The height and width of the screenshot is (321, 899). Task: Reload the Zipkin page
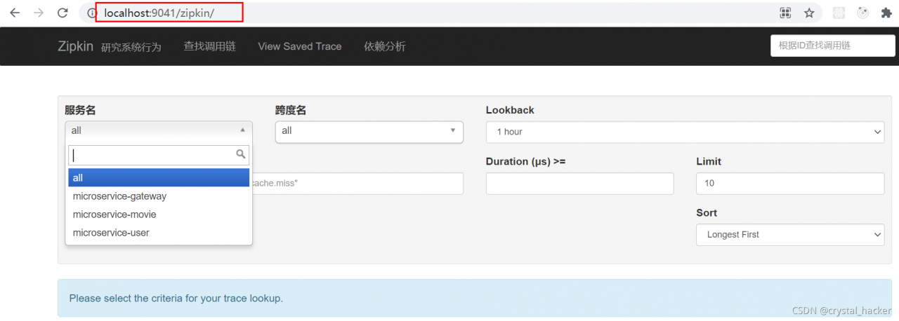63,13
